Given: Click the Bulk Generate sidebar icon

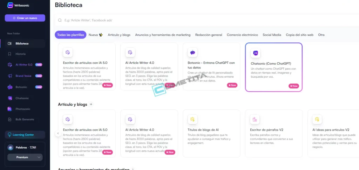Looking at the screenshot, I should [9, 119].
